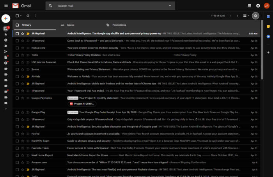Open Calendar in the side panel
Screen dimensions: 273x177
268,16
